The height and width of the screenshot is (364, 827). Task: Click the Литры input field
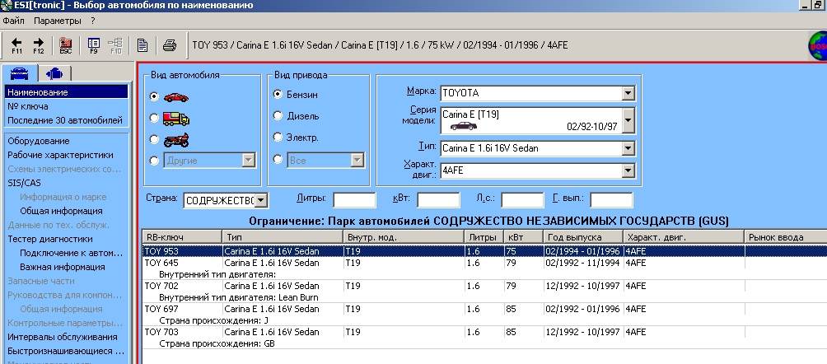tap(354, 200)
